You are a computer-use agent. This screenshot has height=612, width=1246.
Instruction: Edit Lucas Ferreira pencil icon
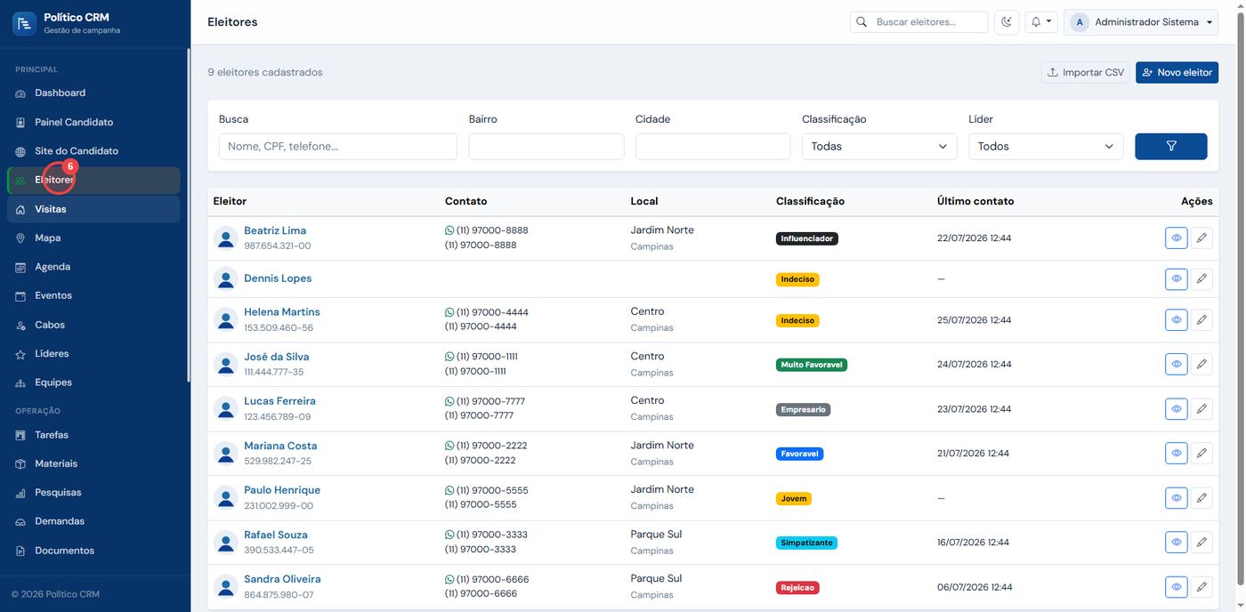tap(1201, 409)
